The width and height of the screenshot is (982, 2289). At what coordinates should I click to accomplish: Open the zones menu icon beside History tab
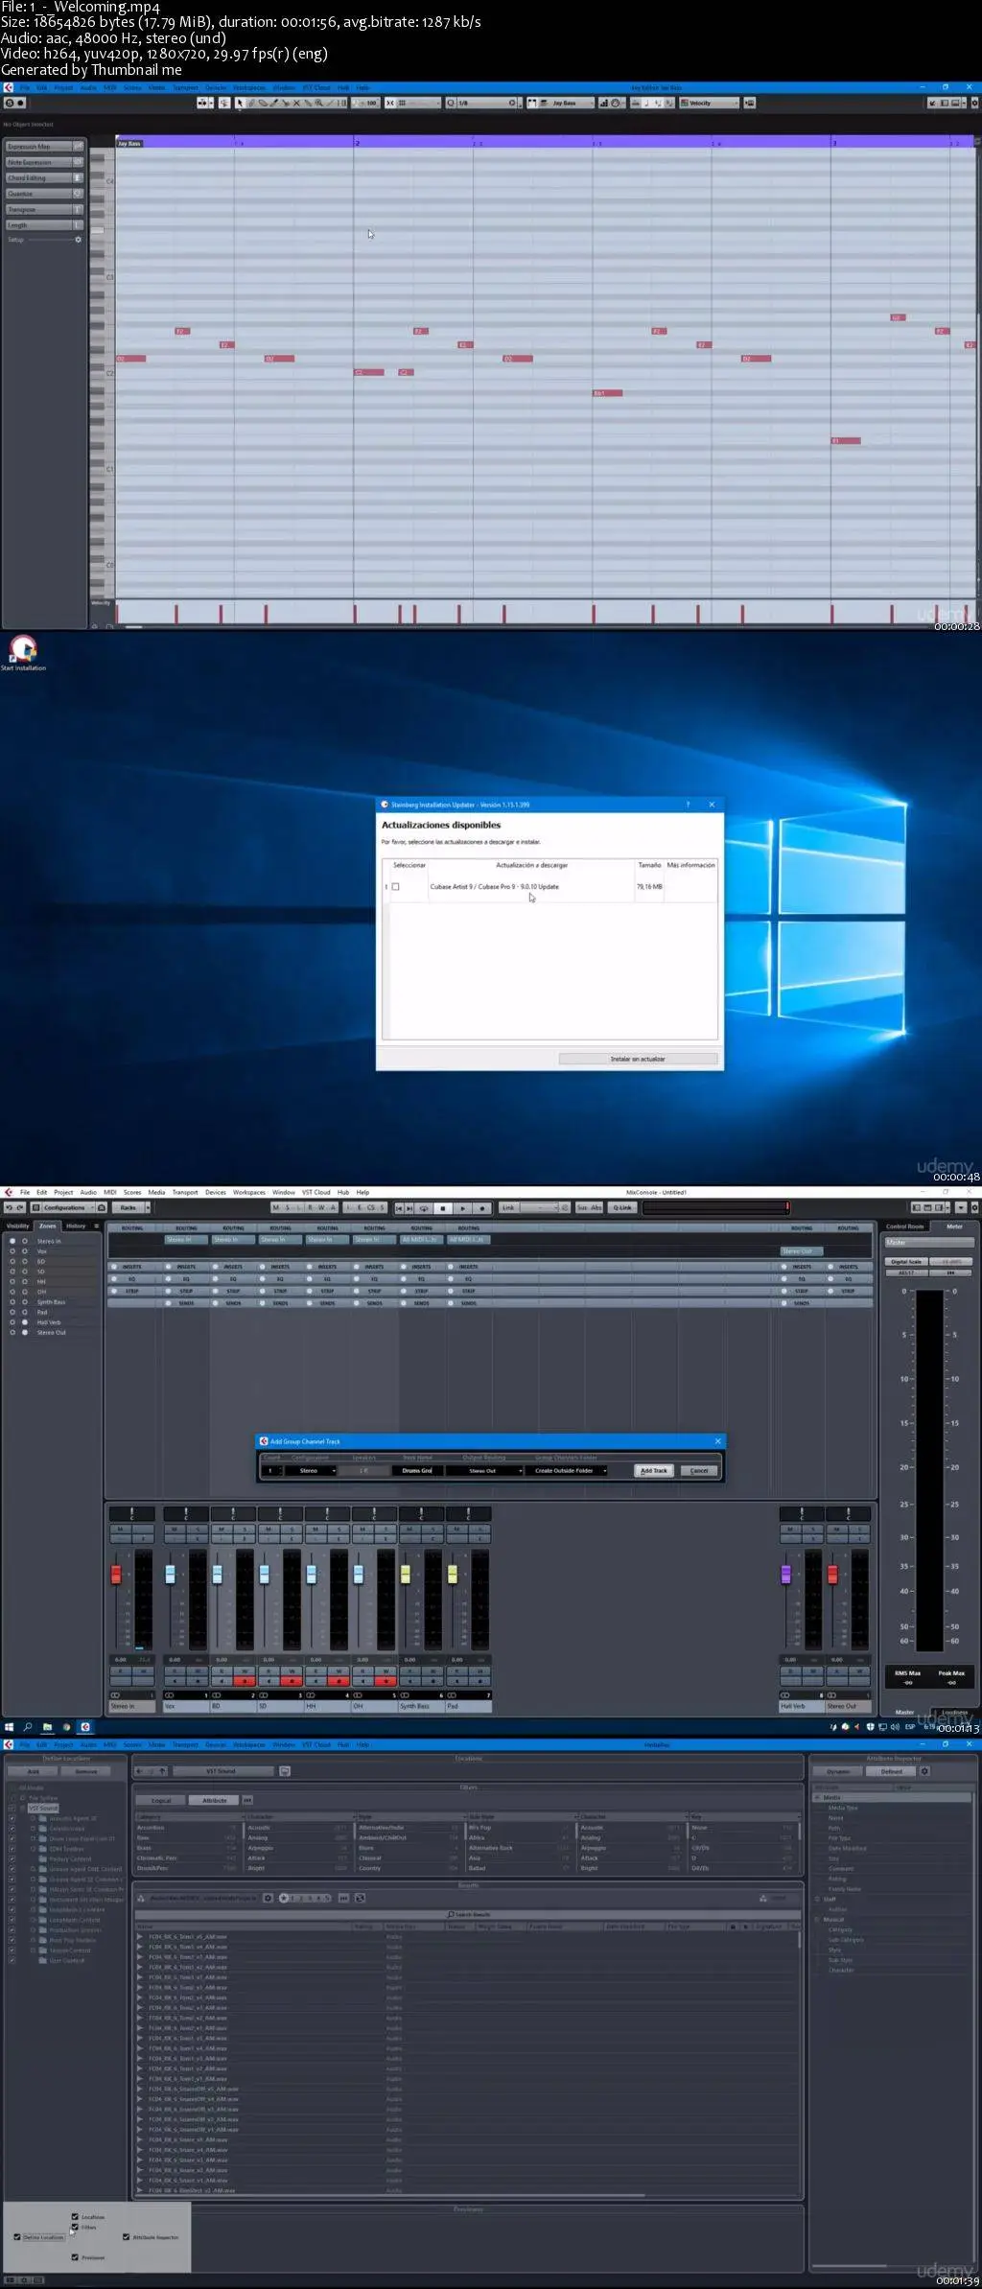pos(96,1226)
